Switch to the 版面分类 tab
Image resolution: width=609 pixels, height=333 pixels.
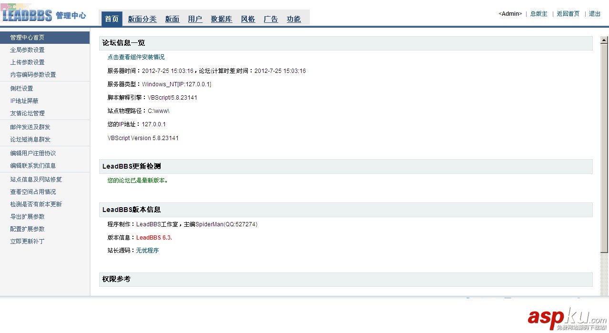(x=142, y=19)
